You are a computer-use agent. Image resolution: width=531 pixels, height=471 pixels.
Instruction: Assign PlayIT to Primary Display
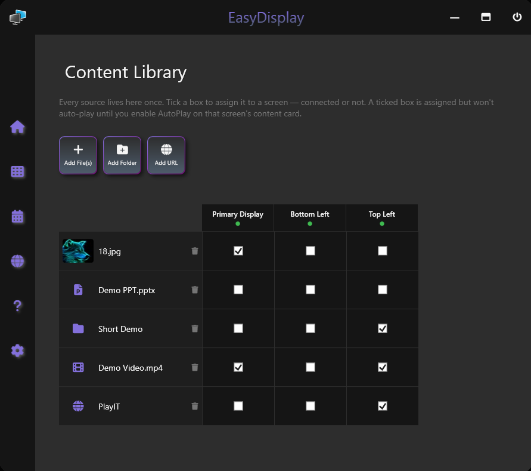click(x=238, y=406)
